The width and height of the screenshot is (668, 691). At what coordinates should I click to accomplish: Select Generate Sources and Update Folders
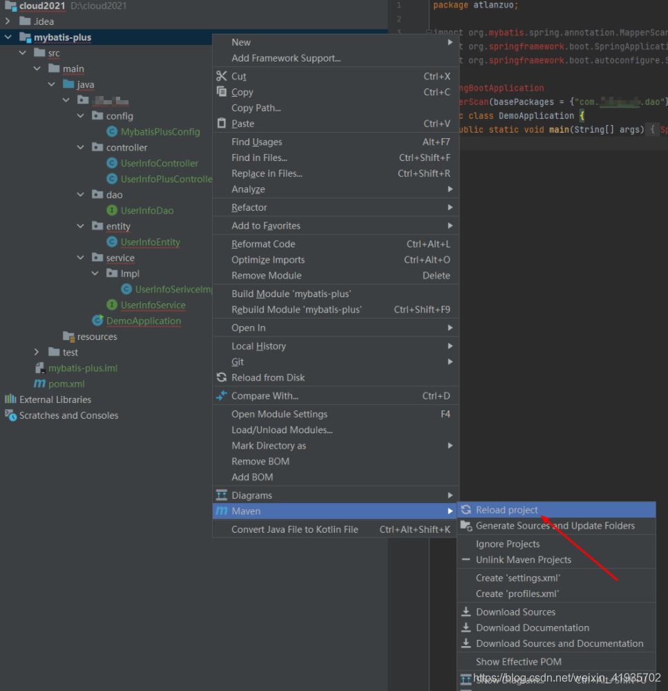555,526
